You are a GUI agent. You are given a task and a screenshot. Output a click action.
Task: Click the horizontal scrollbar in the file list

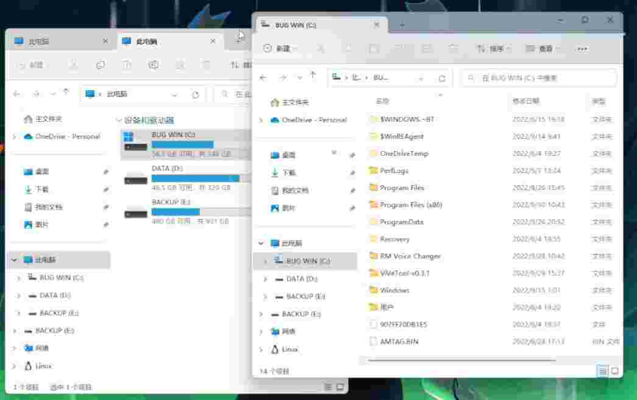pyautogui.click(x=463, y=360)
